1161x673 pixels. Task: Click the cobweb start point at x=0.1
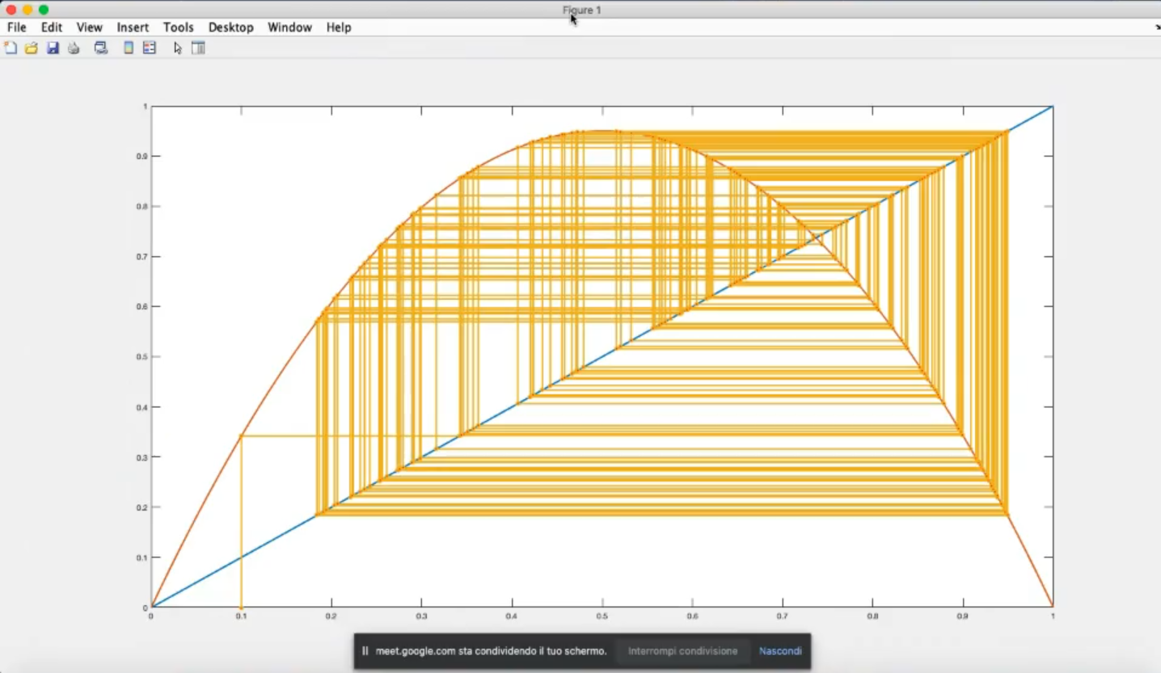click(241, 607)
